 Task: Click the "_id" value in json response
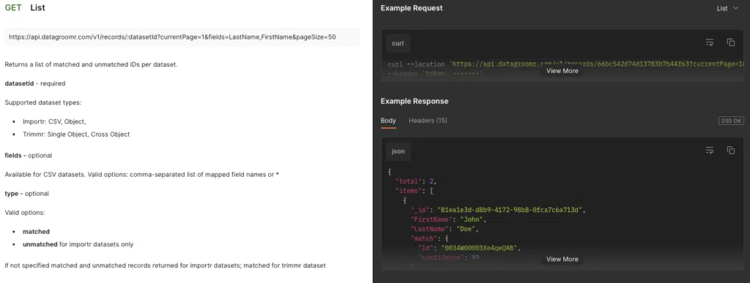(x=510, y=210)
